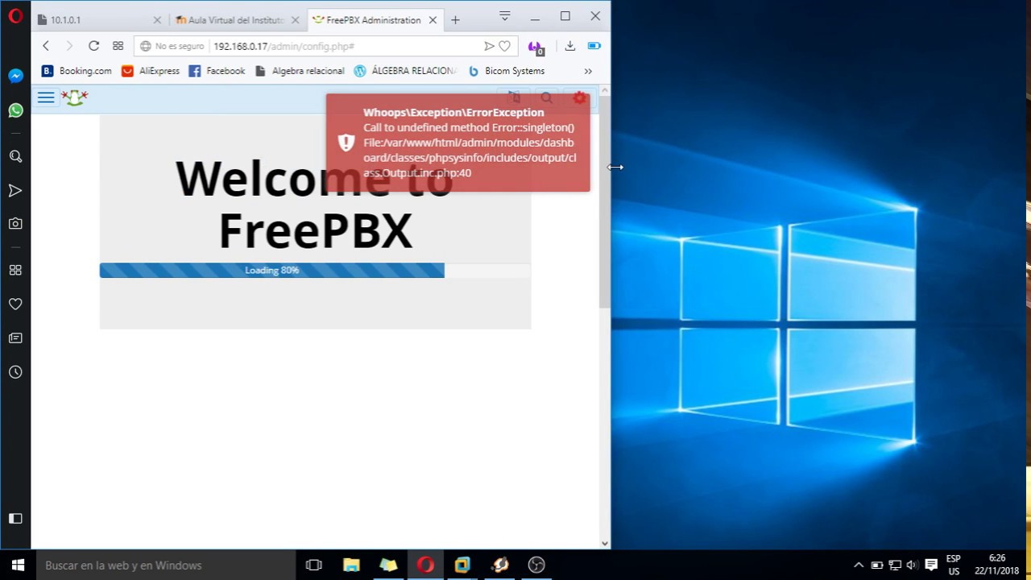Click Buscar en la web search box
Image resolution: width=1031 pixels, height=580 pixels.
166,565
